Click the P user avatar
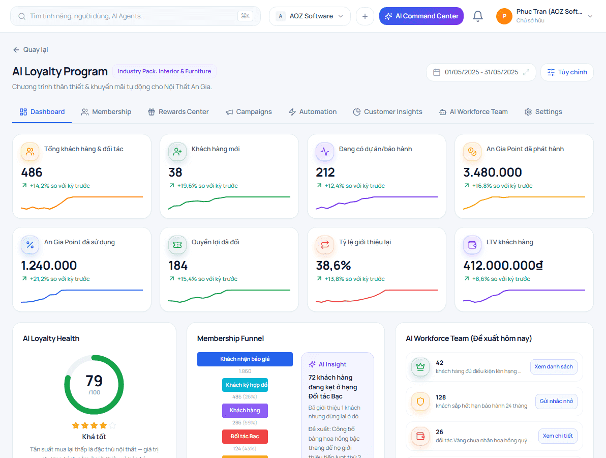The image size is (606, 458). tap(504, 16)
